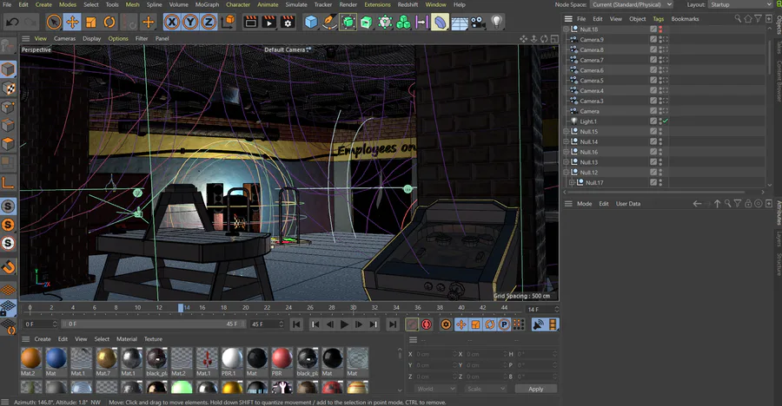
Task: Open the Node Space dropdown
Action: click(x=632, y=4)
